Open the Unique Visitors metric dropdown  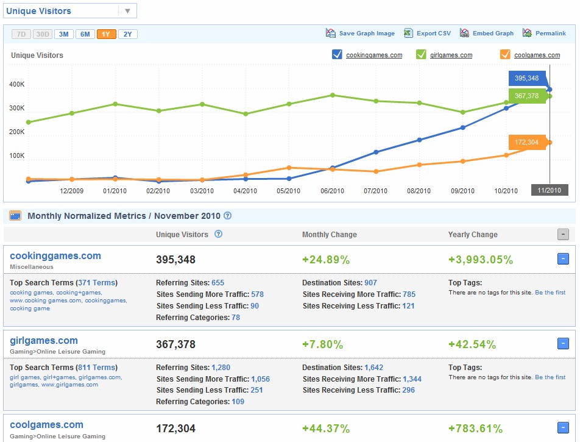[70, 11]
